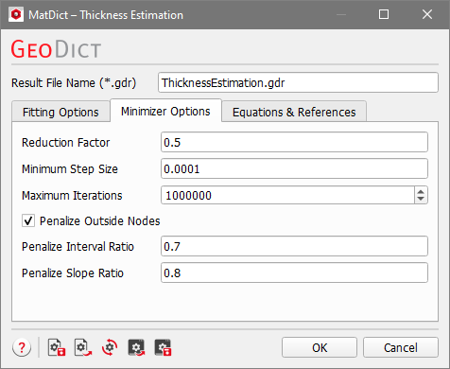Image resolution: width=450 pixels, height=369 pixels.
Task: Open Equations & References tab
Action: 294,113
